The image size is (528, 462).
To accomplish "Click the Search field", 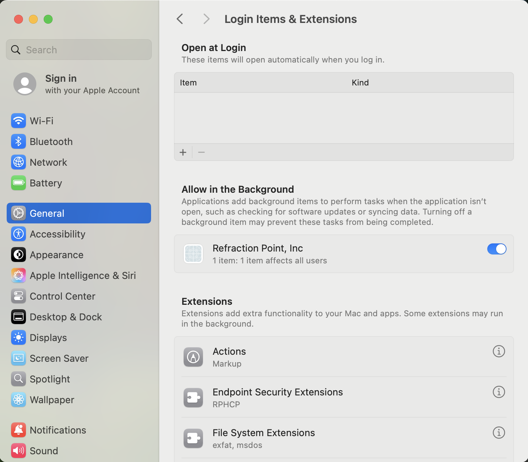I will pos(79,50).
